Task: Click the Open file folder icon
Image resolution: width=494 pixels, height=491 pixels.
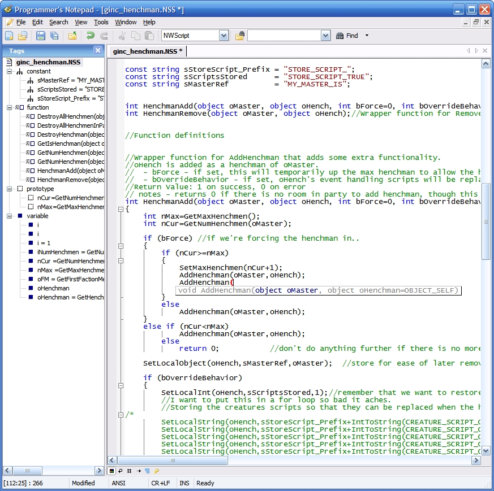Action: 23,36
